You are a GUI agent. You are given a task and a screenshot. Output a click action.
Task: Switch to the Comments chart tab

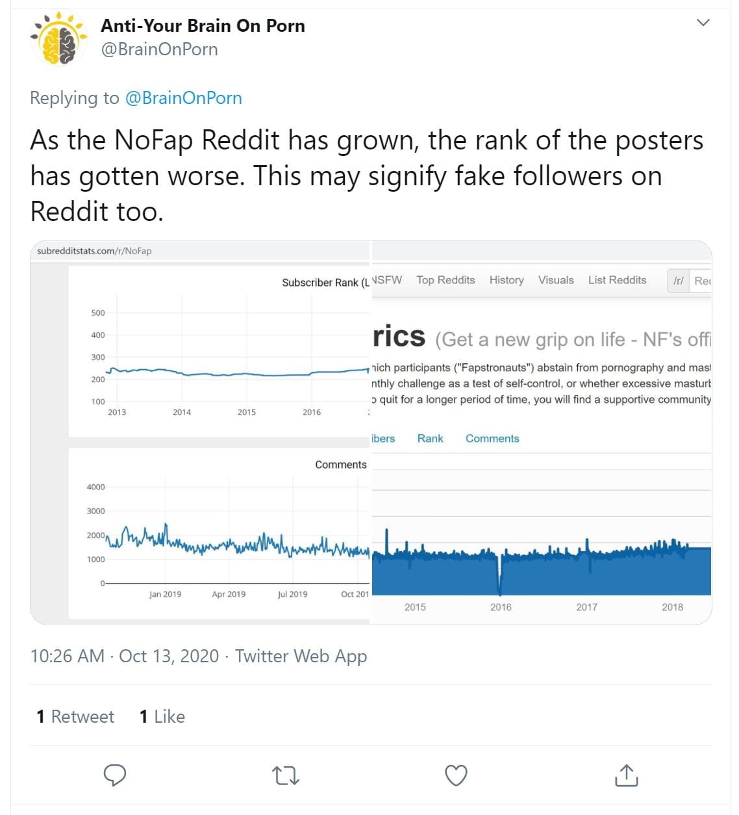tap(492, 439)
